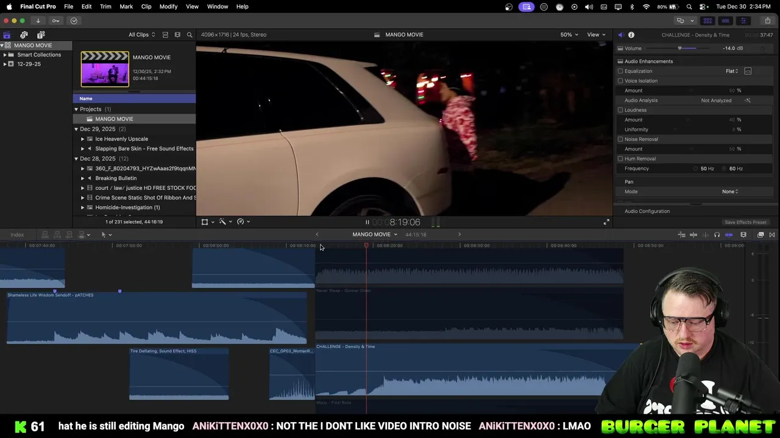Enable the Loudness checkbox
The image size is (780, 438).
(620, 110)
